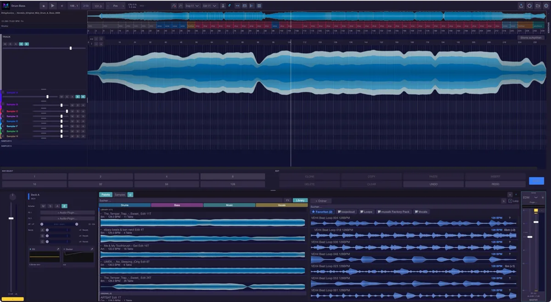Click the UNDO button

click(x=433, y=184)
